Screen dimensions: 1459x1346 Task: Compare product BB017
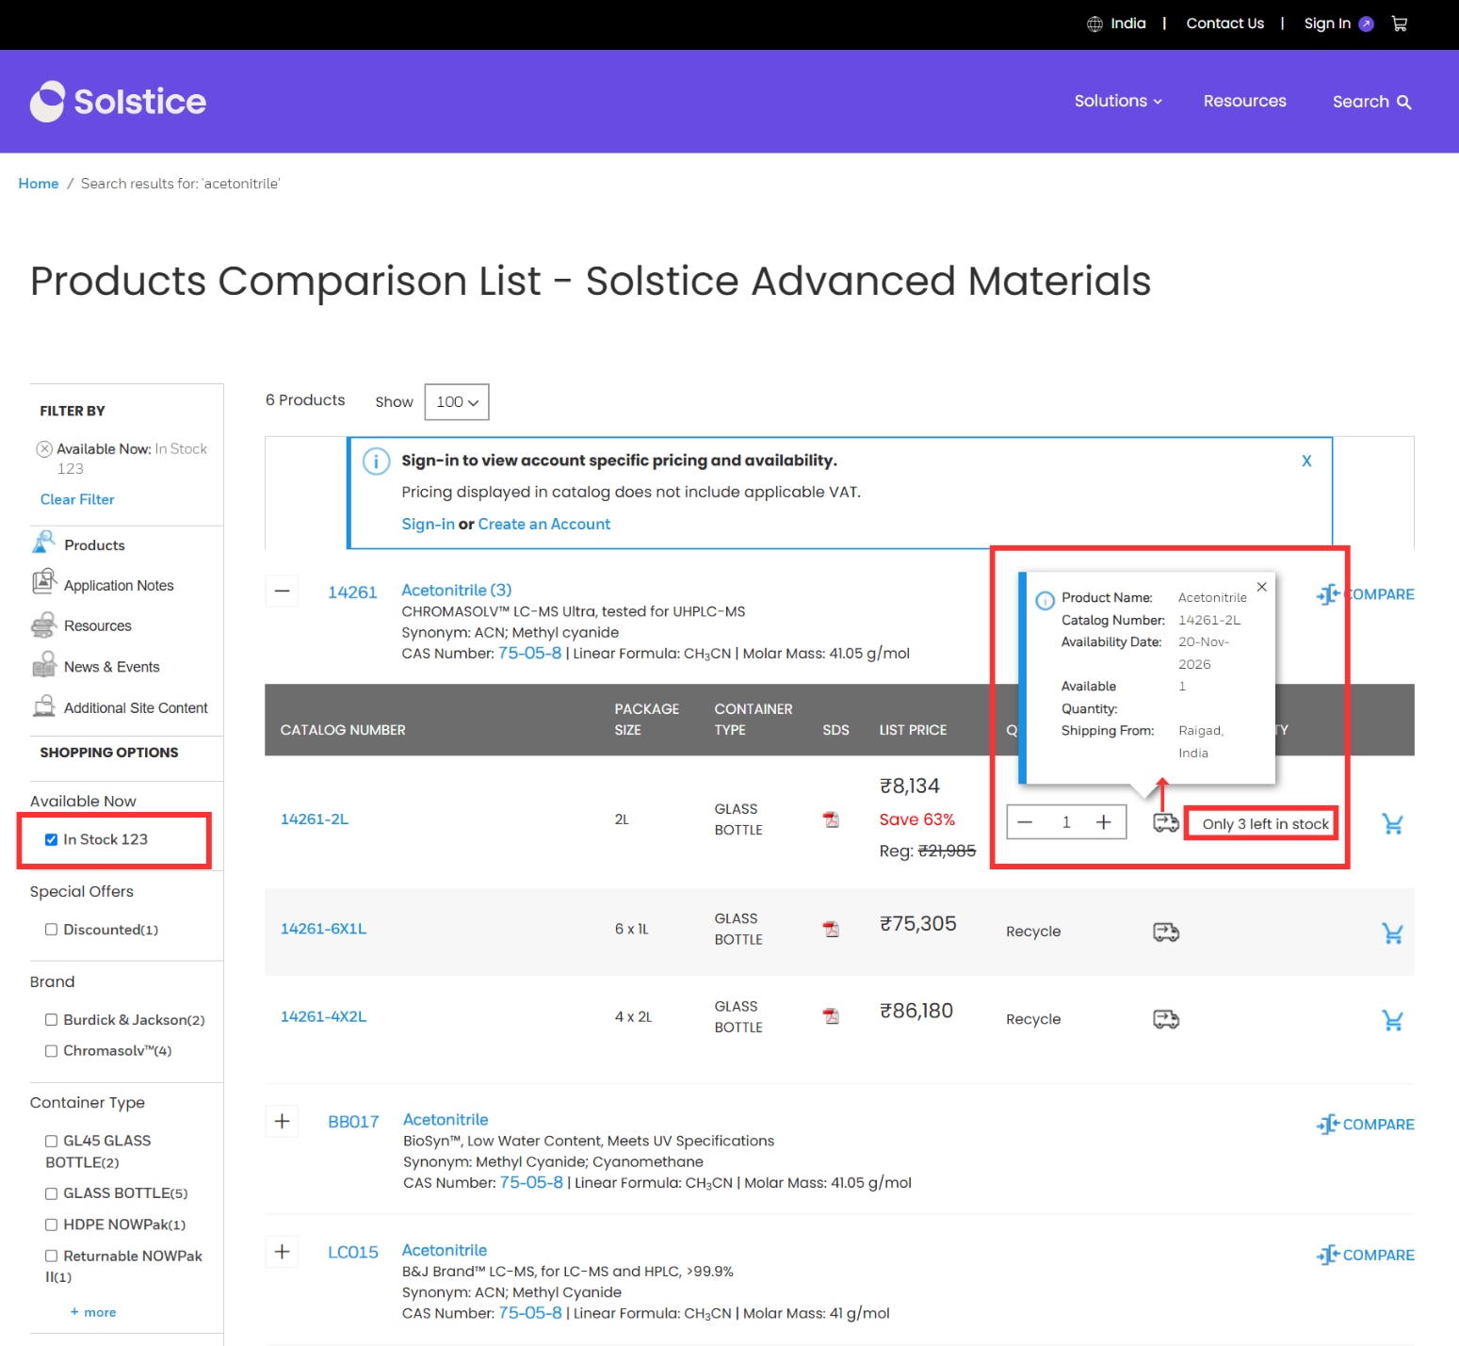coord(1365,1124)
